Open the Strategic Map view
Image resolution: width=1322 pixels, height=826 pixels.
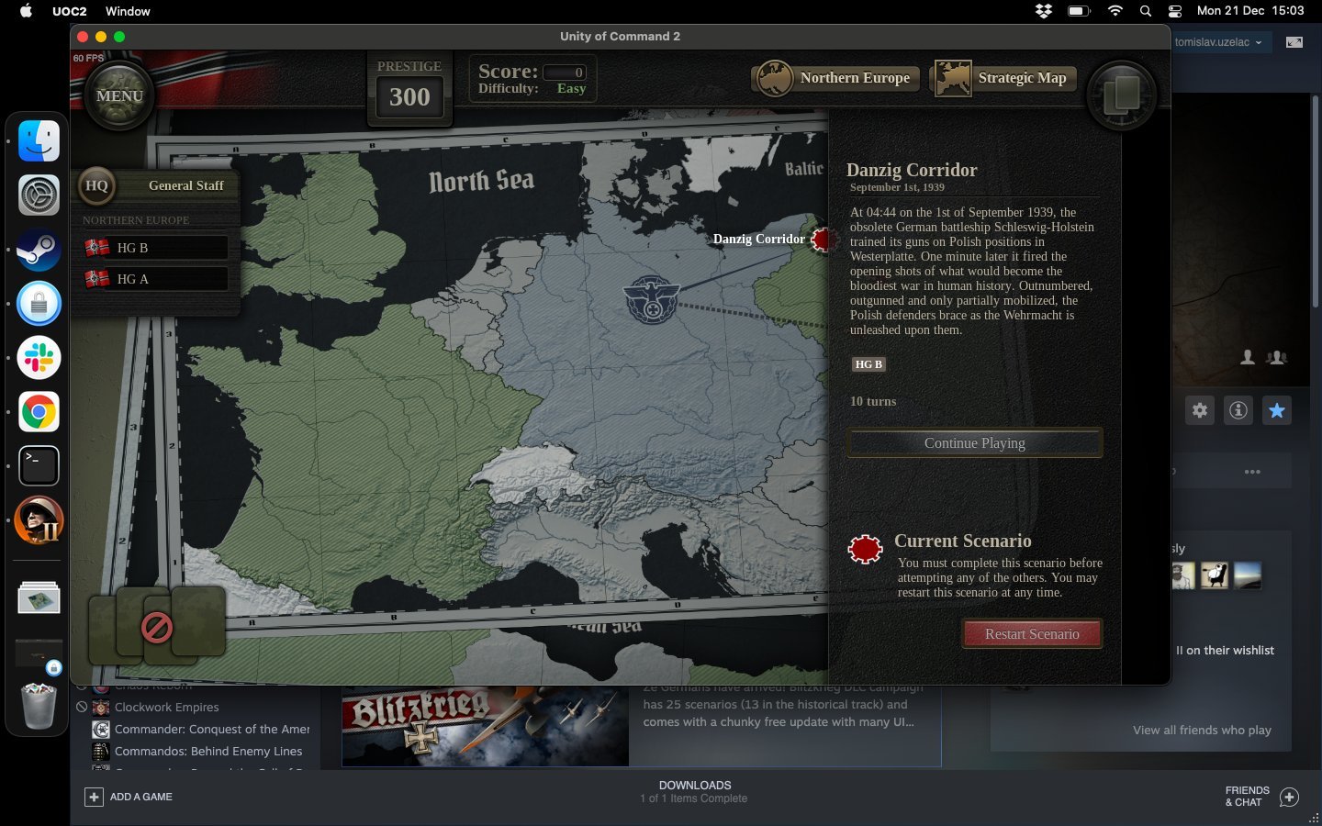pyautogui.click(x=1003, y=78)
